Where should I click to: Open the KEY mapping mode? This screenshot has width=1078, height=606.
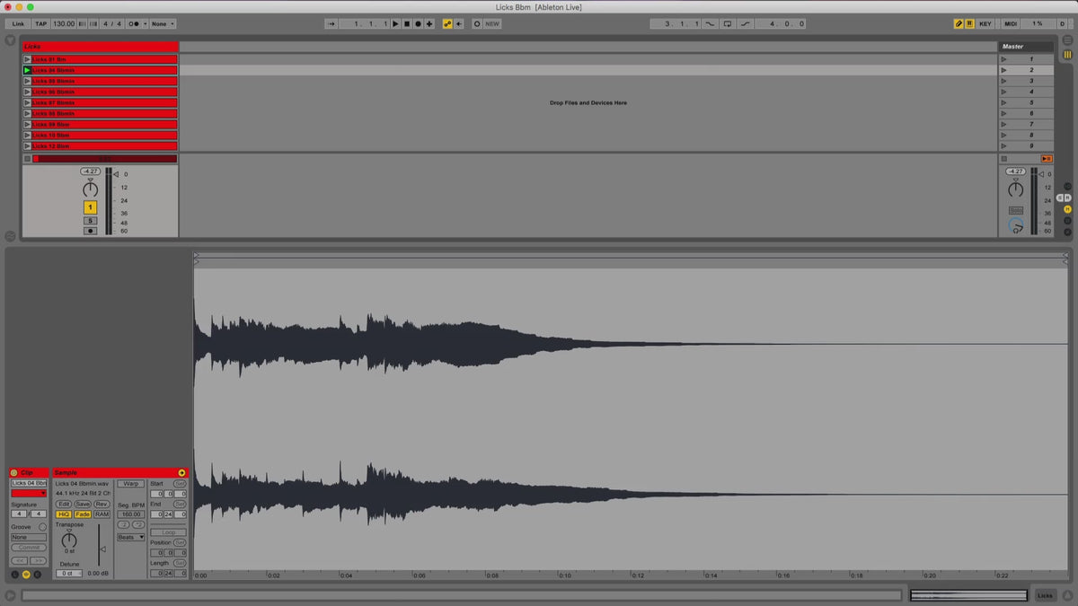(x=985, y=24)
